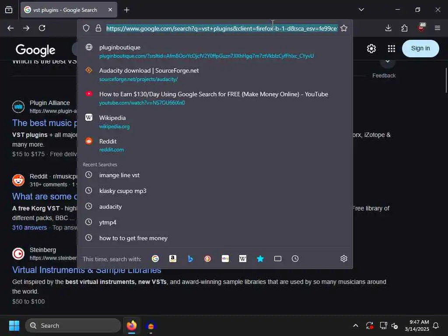Open search settings gear in dropdown
This screenshot has width=448, height=336.
344,259
